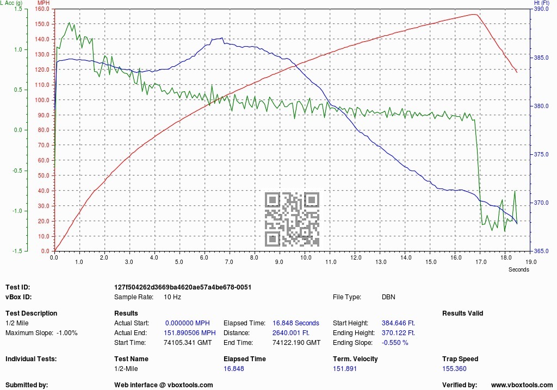
Task: Click Web interface @ vboxtools.com text
Action: tap(163, 385)
